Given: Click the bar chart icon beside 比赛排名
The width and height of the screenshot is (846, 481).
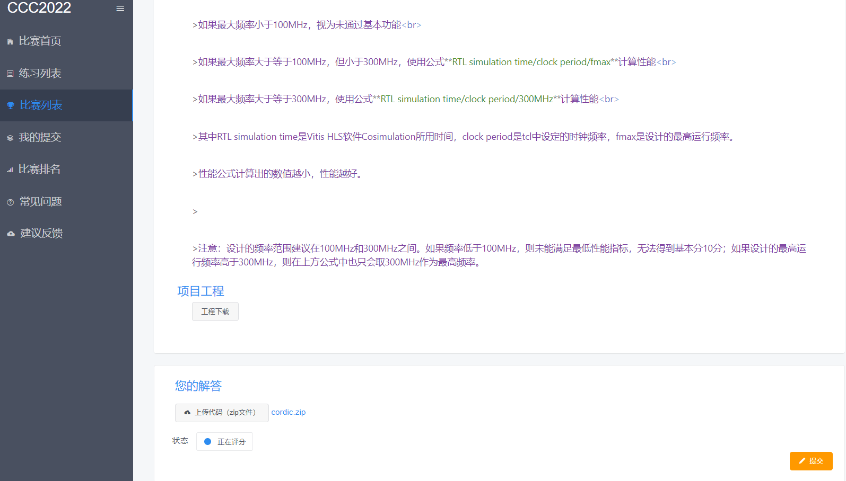Looking at the screenshot, I should coord(10,170).
